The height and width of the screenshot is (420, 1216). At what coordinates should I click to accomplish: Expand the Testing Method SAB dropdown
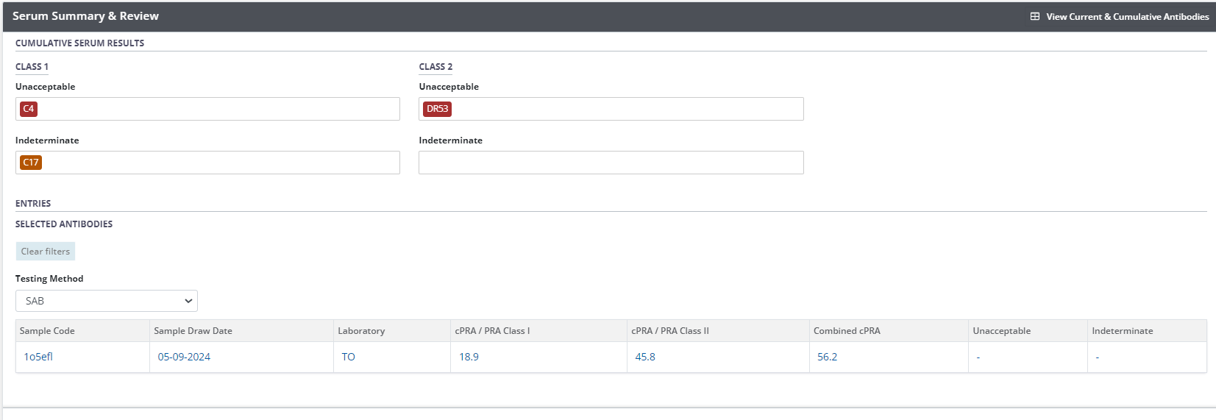tap(107, 301)
